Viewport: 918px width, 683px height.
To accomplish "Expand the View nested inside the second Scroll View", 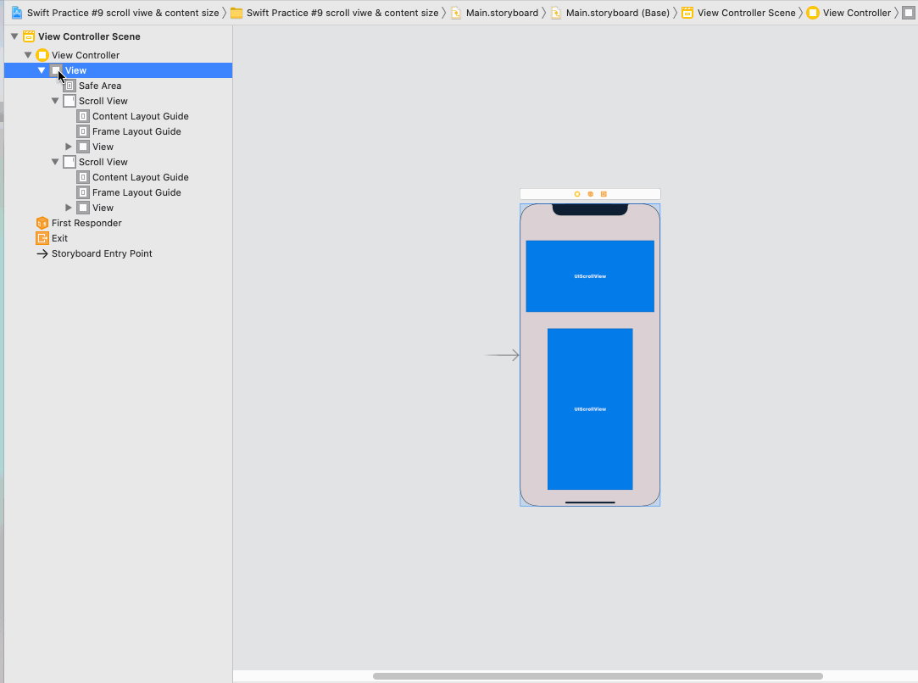I will [69, 208].
